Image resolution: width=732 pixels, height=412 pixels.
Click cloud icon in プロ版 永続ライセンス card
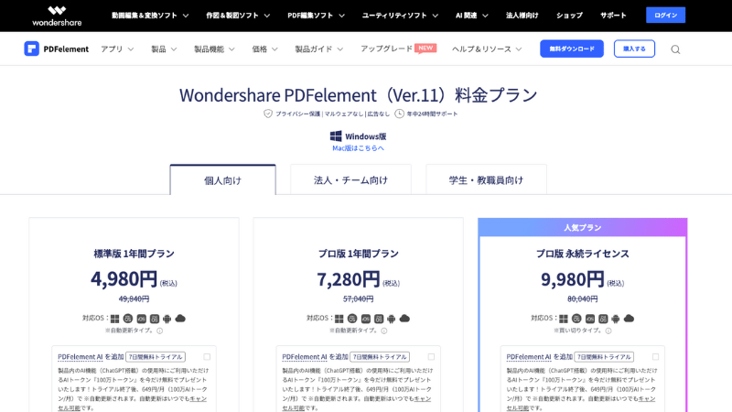[629, 318]
